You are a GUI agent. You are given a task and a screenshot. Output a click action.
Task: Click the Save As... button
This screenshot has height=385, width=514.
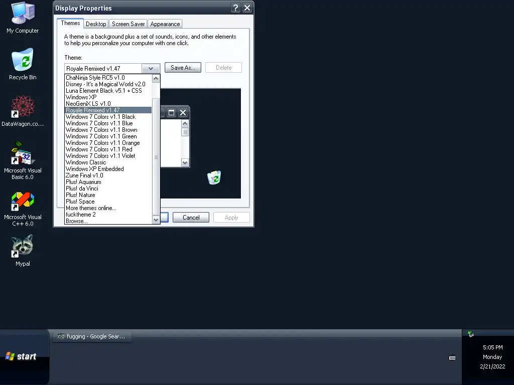[183, 68]
